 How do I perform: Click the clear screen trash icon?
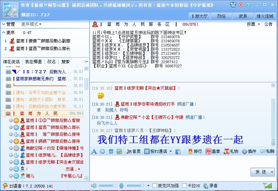[x=111, y=151]
